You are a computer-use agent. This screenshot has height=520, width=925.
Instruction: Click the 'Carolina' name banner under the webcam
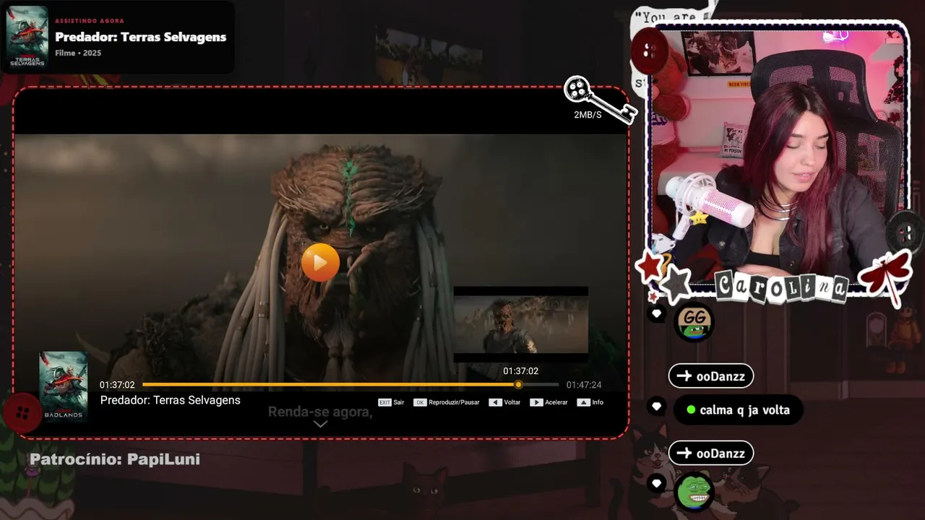click(781, 287)
